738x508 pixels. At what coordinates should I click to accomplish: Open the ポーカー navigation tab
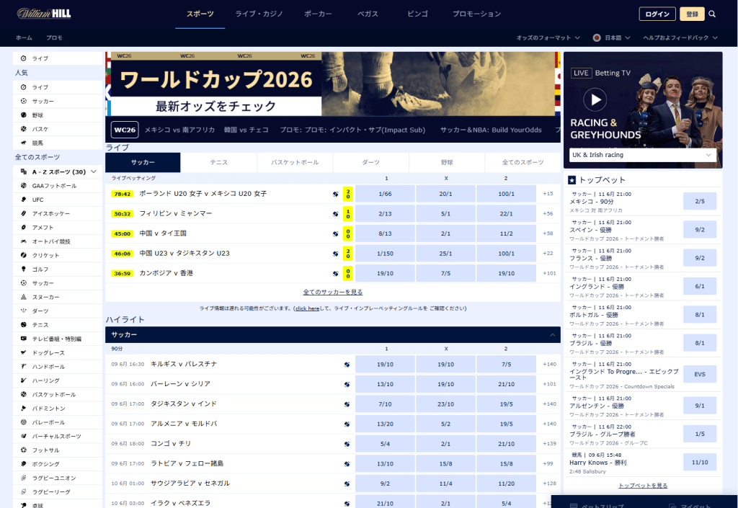click(x=318, y=14)
